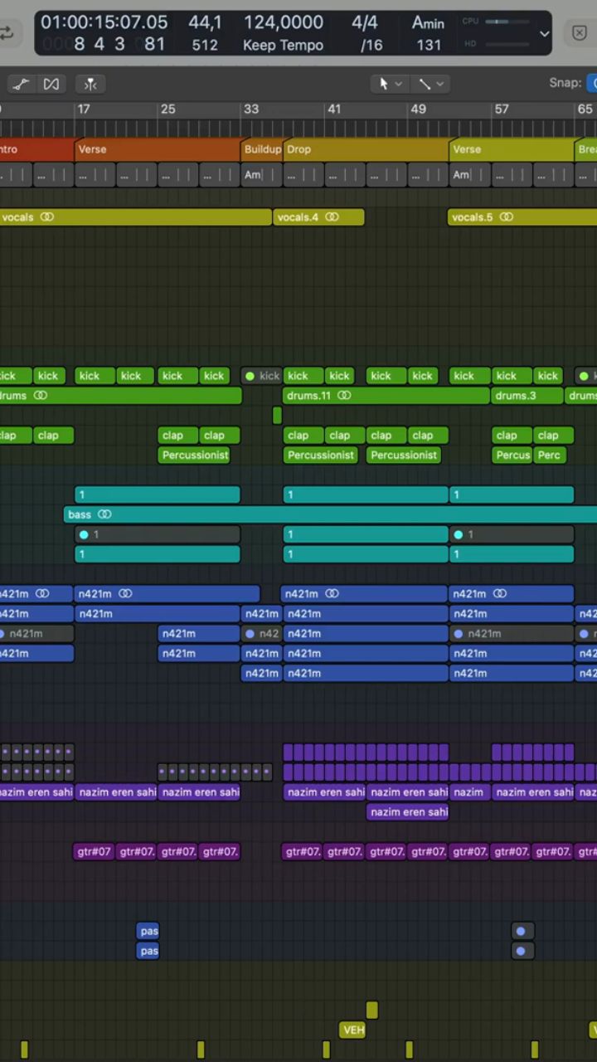Click the cycle loop button

coord(7,33)
